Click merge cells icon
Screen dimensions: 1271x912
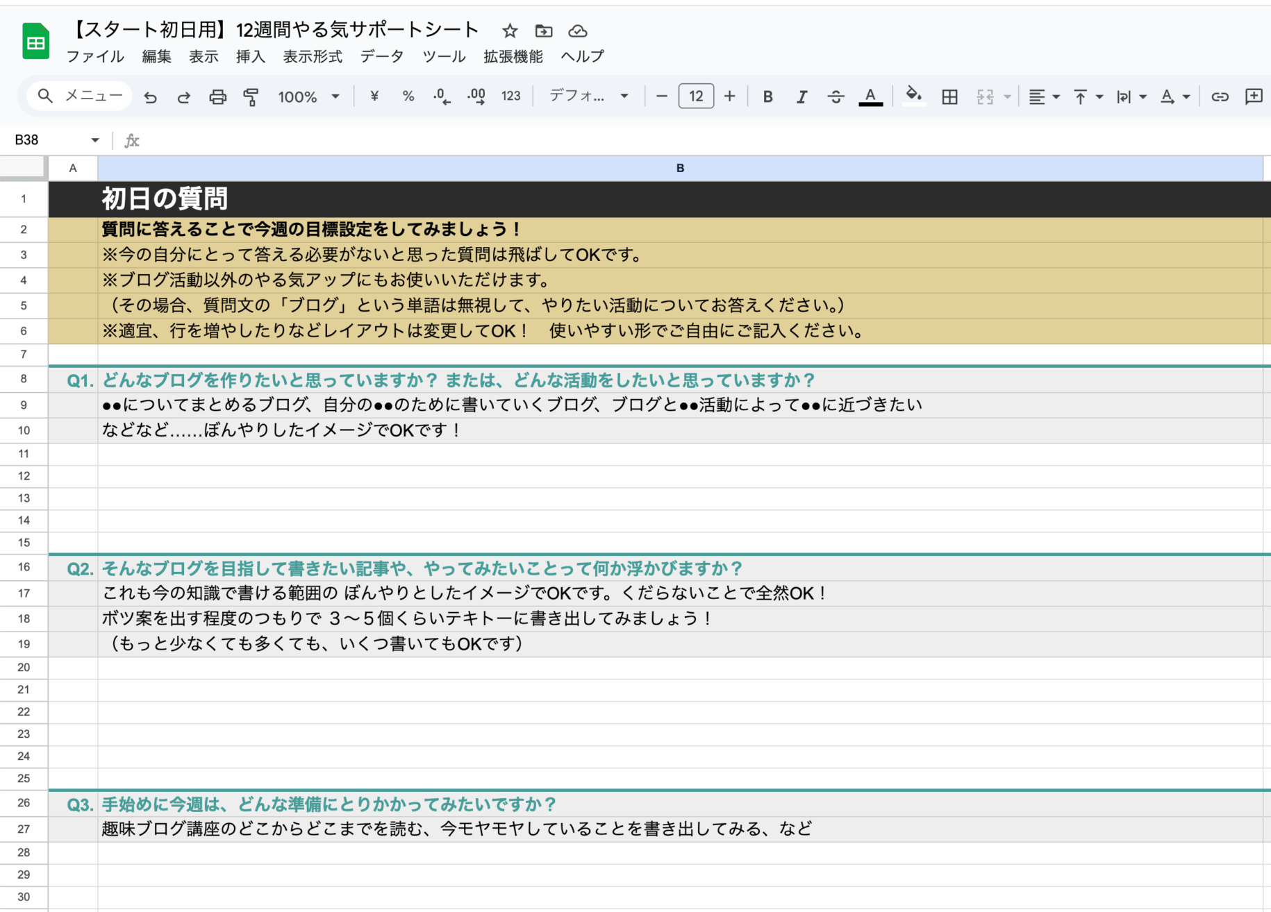[985, 96]
